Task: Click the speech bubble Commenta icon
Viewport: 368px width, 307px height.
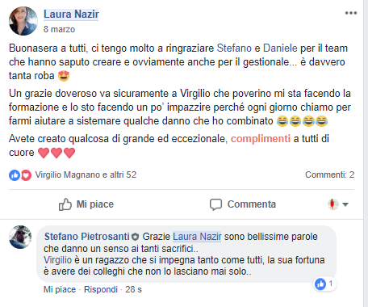Action: point(215,204)
